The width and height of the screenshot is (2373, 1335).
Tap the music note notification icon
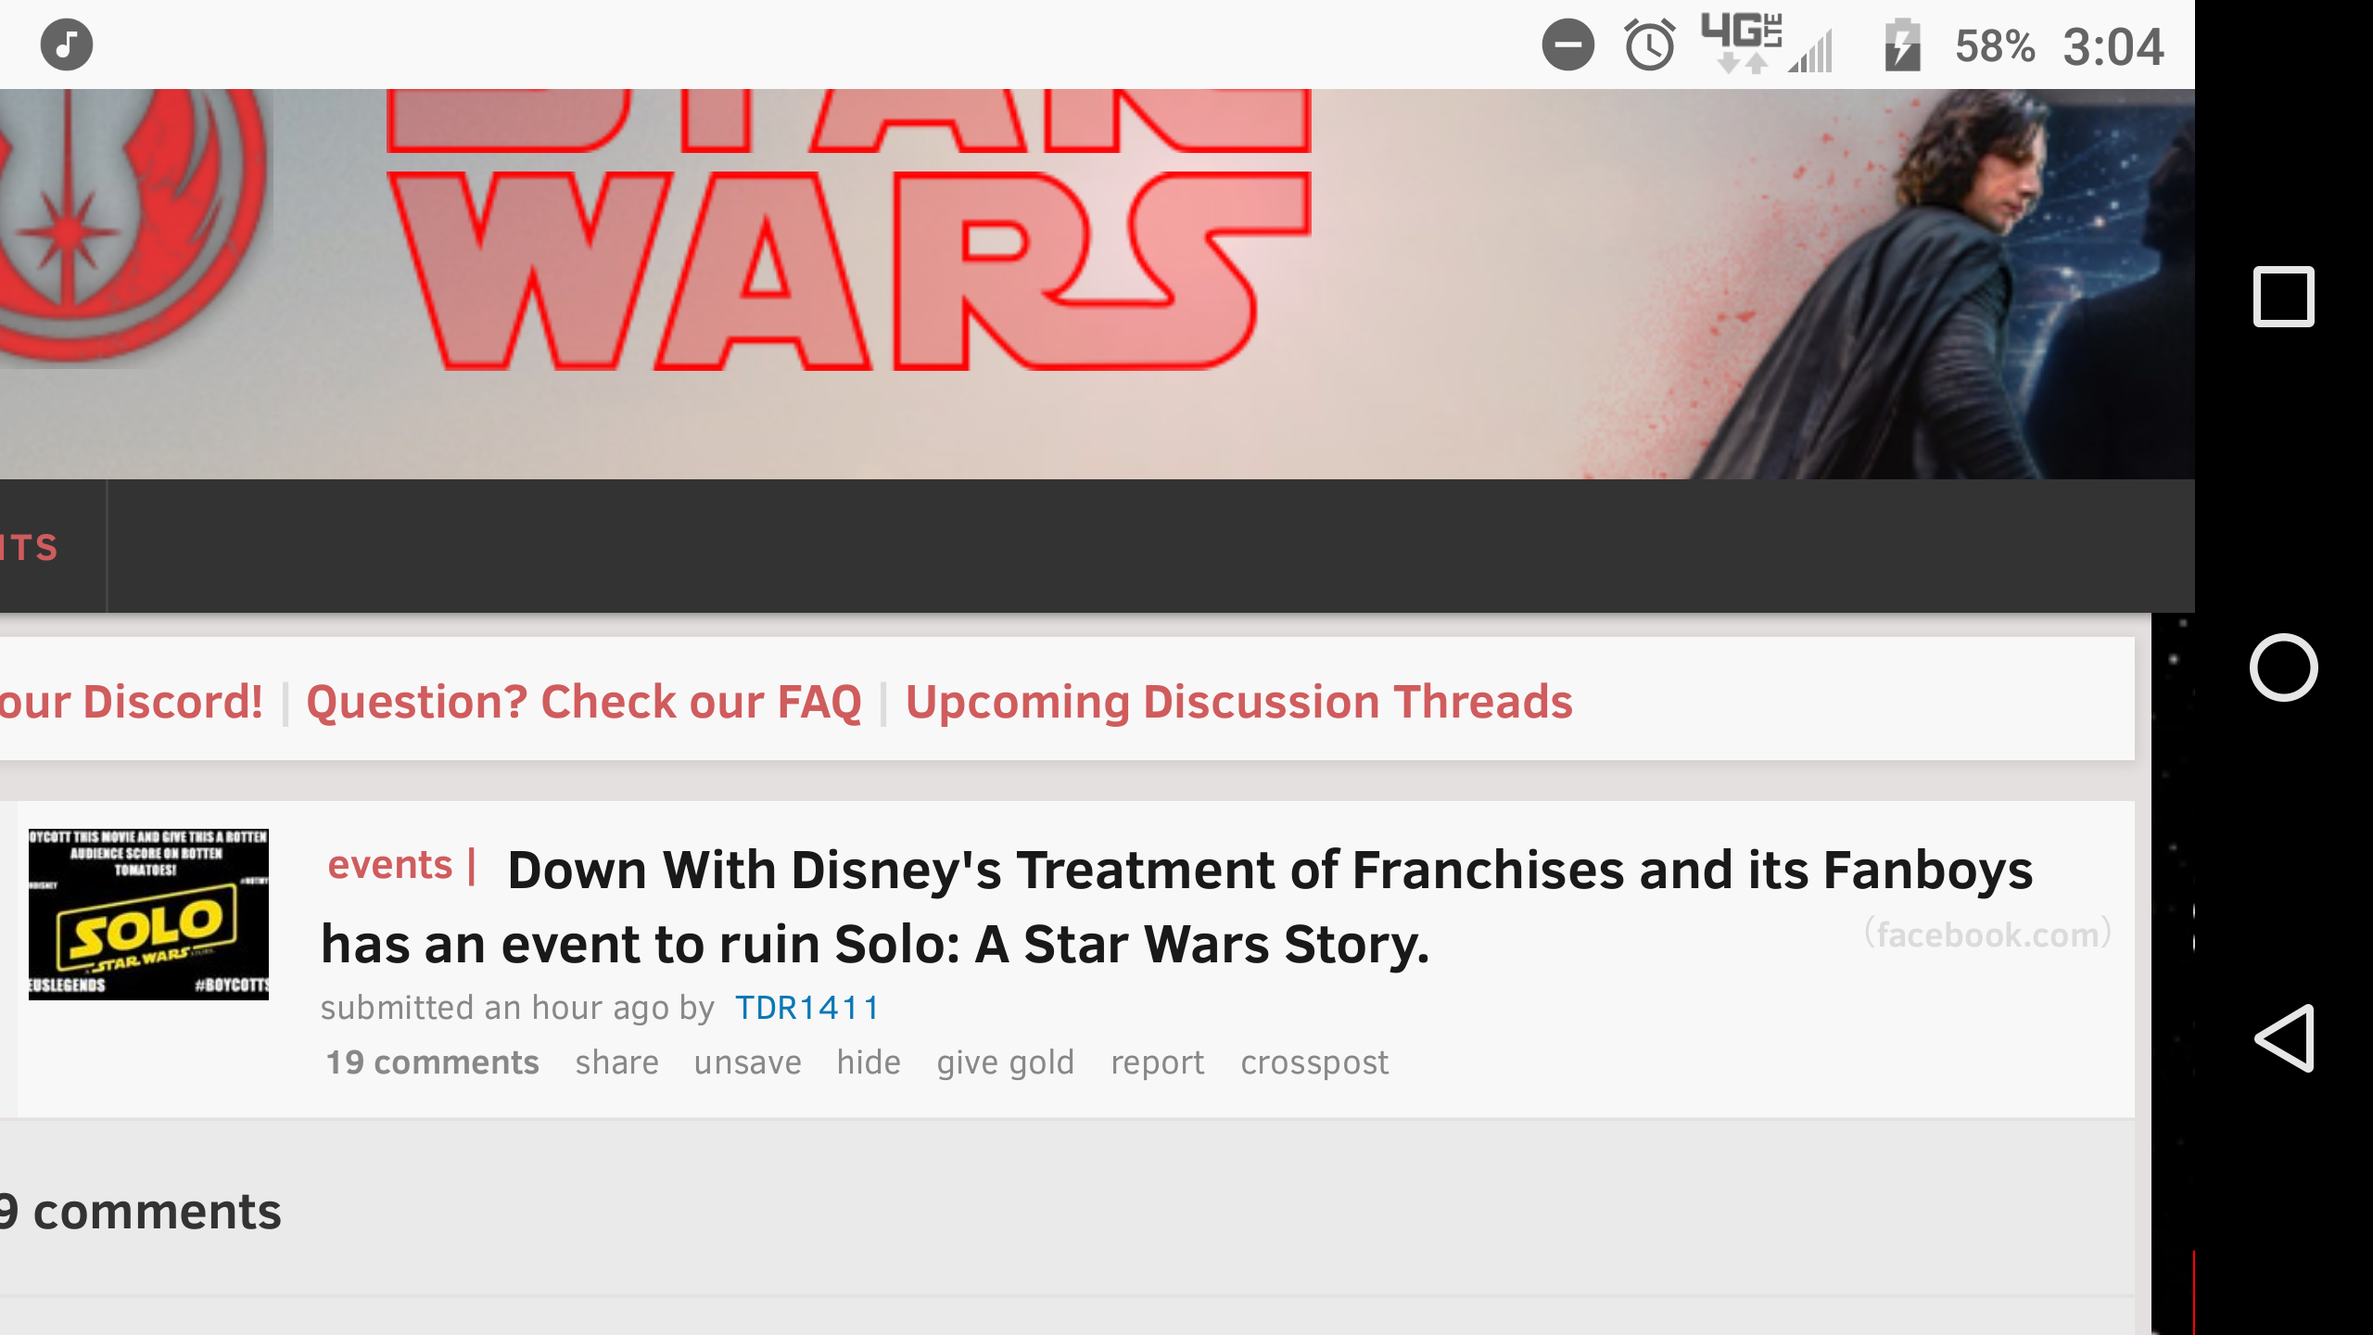(67, 44)
